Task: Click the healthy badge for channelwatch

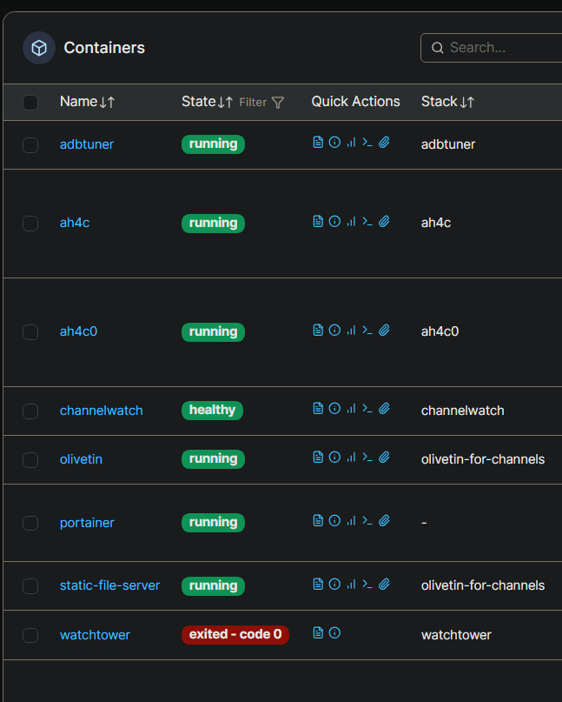Action: coord(212,411)
